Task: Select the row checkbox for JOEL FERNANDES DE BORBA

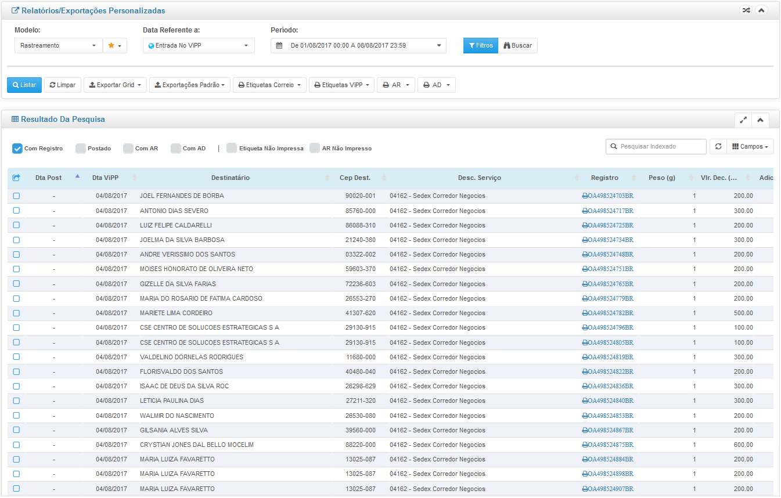Action: (16, 196)
